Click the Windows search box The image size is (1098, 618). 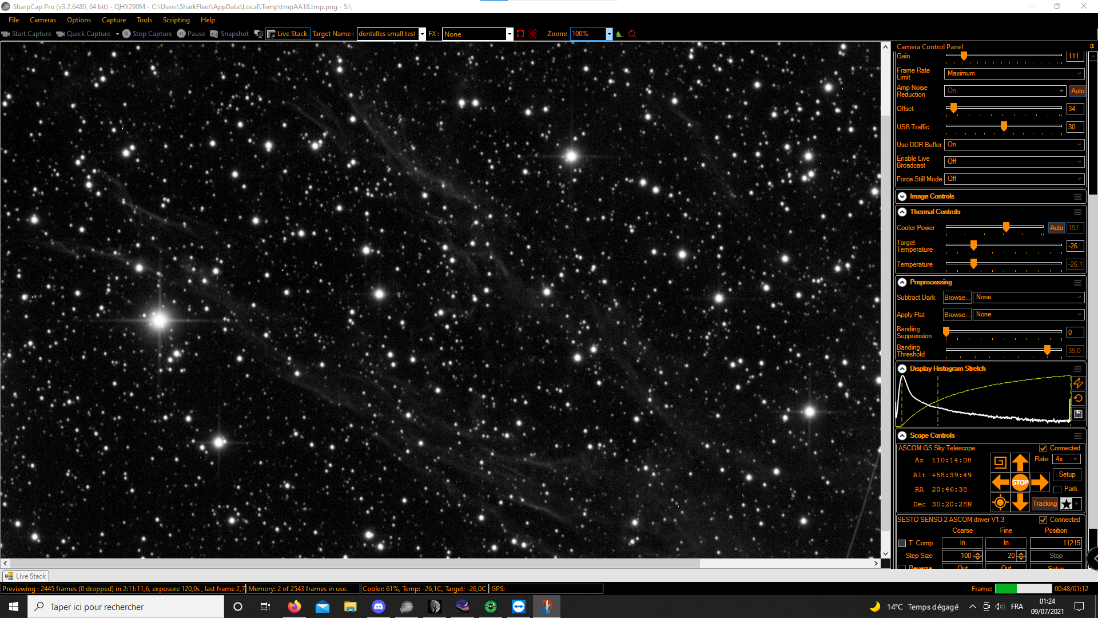(x=126, y=607)
